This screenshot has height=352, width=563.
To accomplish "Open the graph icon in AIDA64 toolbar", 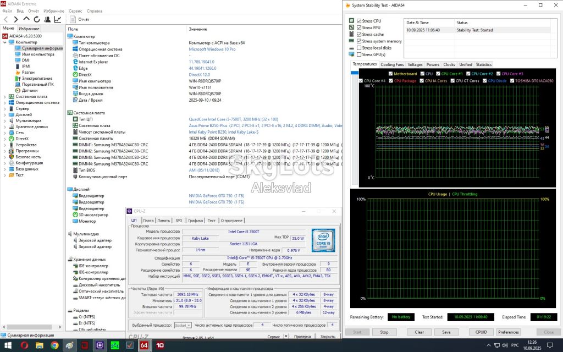I will pyautogui.click(x=57, y=19).
